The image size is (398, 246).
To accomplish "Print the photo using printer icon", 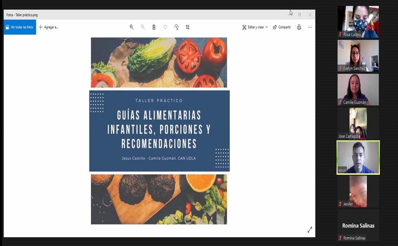I will tap(299, 27).
